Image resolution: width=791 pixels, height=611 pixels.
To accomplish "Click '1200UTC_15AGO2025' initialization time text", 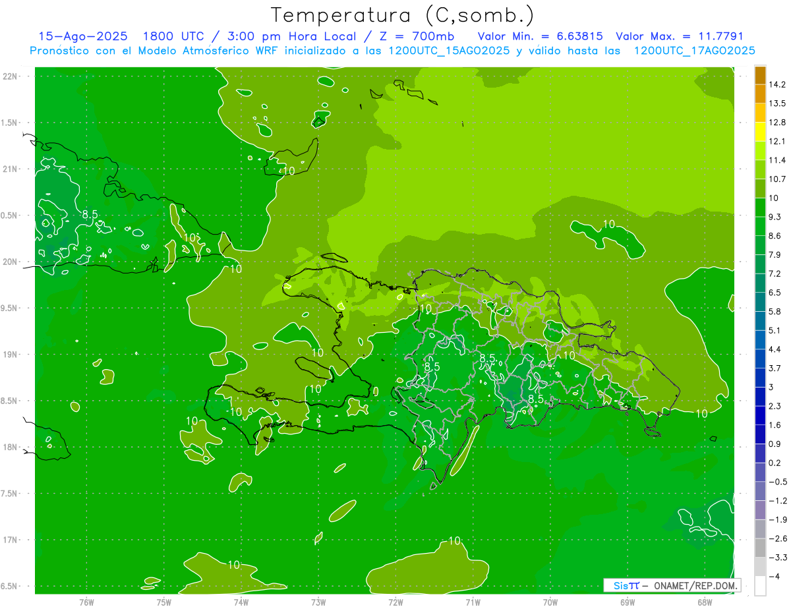I will coord(450,51).
